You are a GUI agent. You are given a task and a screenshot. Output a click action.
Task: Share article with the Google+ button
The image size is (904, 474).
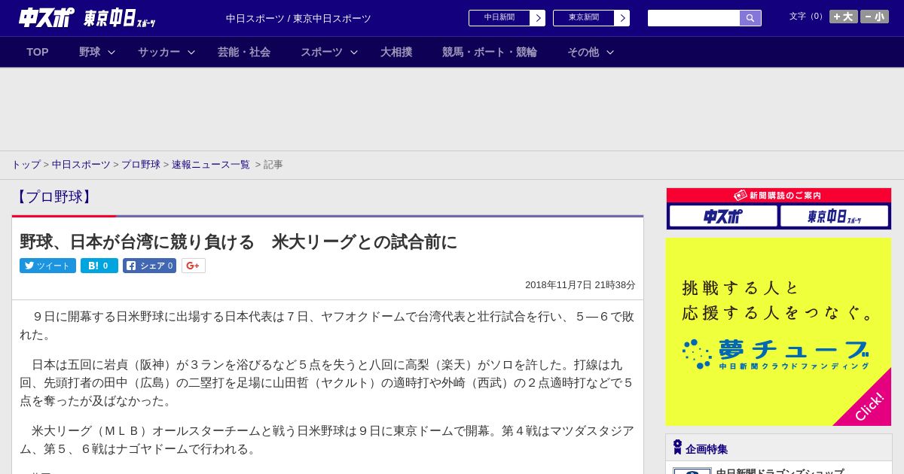(194, 266)
